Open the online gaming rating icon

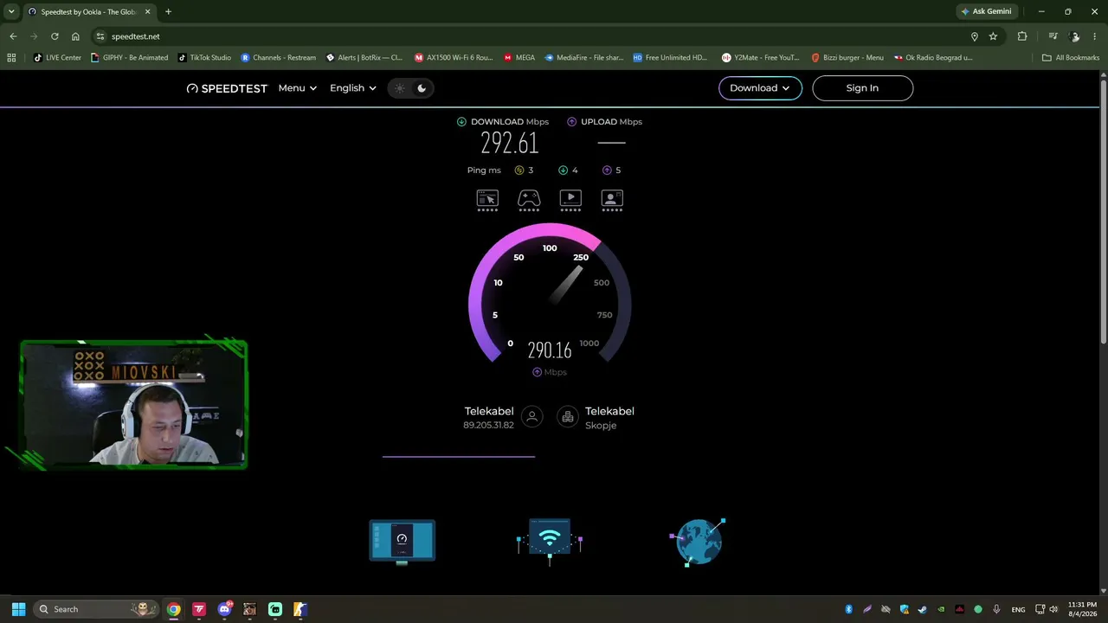tap(529, 199)
